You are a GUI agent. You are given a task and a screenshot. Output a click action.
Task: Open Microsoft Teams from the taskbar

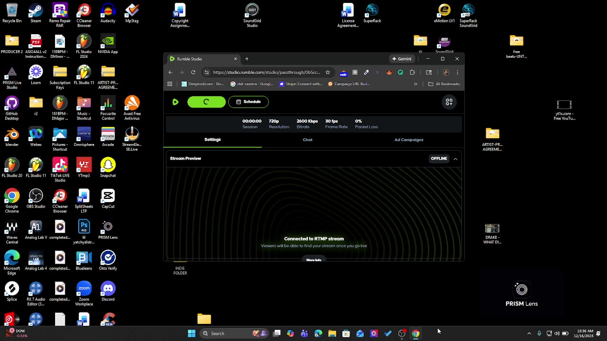(x=304, y=333)
